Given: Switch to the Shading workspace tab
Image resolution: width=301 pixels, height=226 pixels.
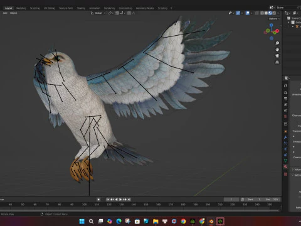Looking at the screenshot, I should [x=81, y=8].
